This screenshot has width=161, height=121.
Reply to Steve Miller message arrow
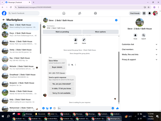click(72, 65)
